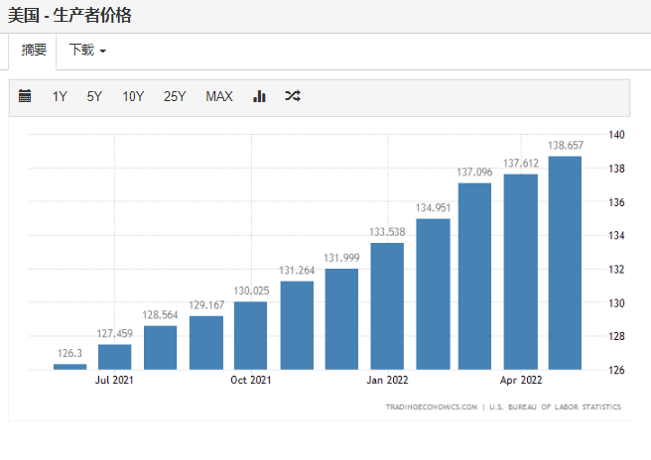Viewport: 651px width, 460px height.
Task: Select the 10Y time range
Action: (x=133, y=96)
